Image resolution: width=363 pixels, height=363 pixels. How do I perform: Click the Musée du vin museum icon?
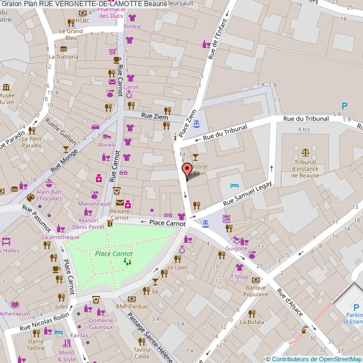pyautogui.click(x=6, y=87)
